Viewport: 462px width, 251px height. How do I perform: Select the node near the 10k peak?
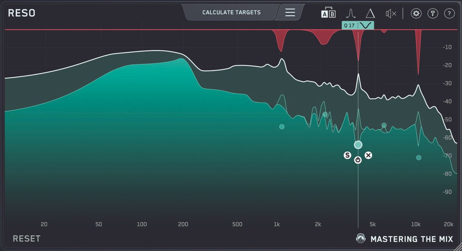pos(418,157)
